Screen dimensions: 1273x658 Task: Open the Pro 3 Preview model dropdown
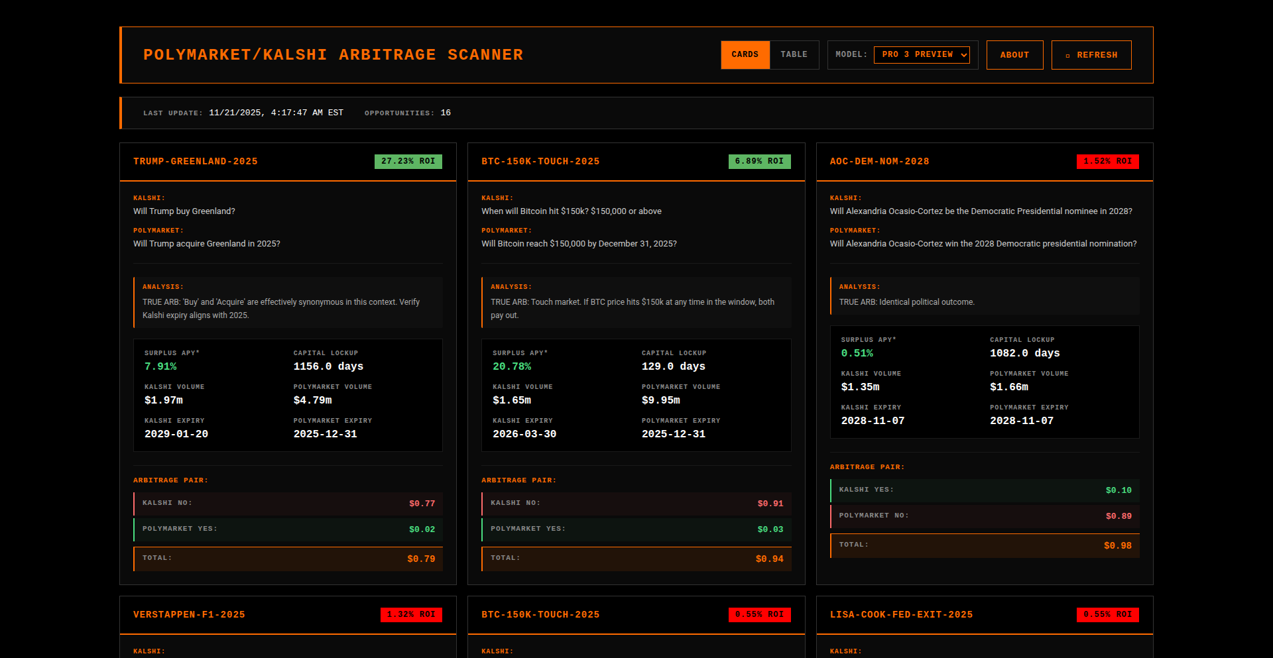click(x=921, y=55)
